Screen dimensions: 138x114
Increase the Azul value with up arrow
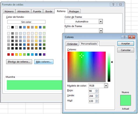tap(97, 100)
